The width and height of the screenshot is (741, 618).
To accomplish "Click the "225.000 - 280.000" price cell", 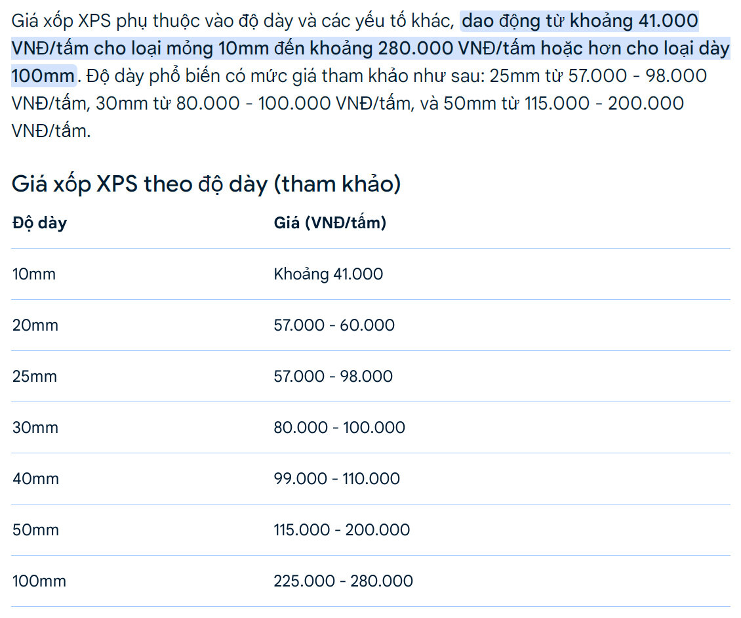I will point(343,581).
